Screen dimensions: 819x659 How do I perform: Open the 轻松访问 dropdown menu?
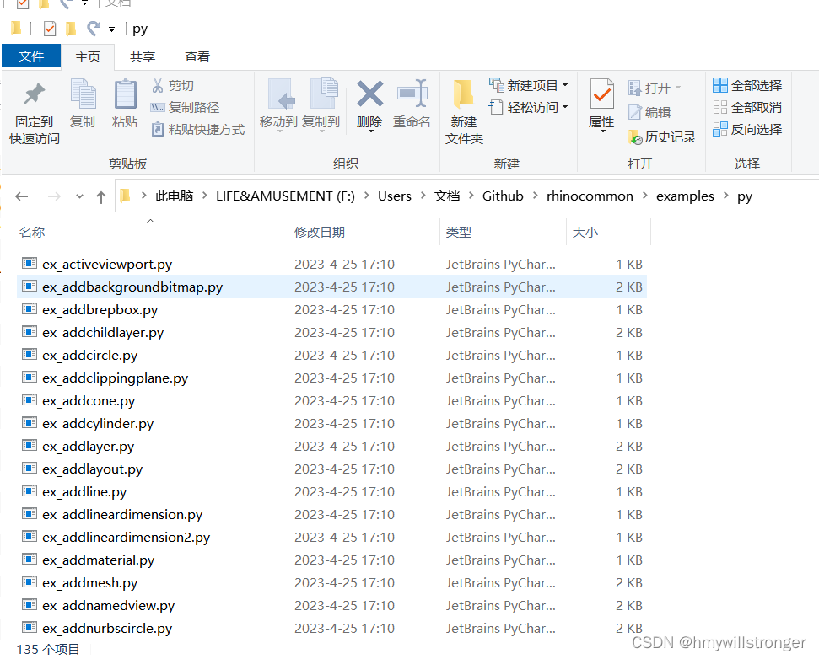[x=564, y=107]
